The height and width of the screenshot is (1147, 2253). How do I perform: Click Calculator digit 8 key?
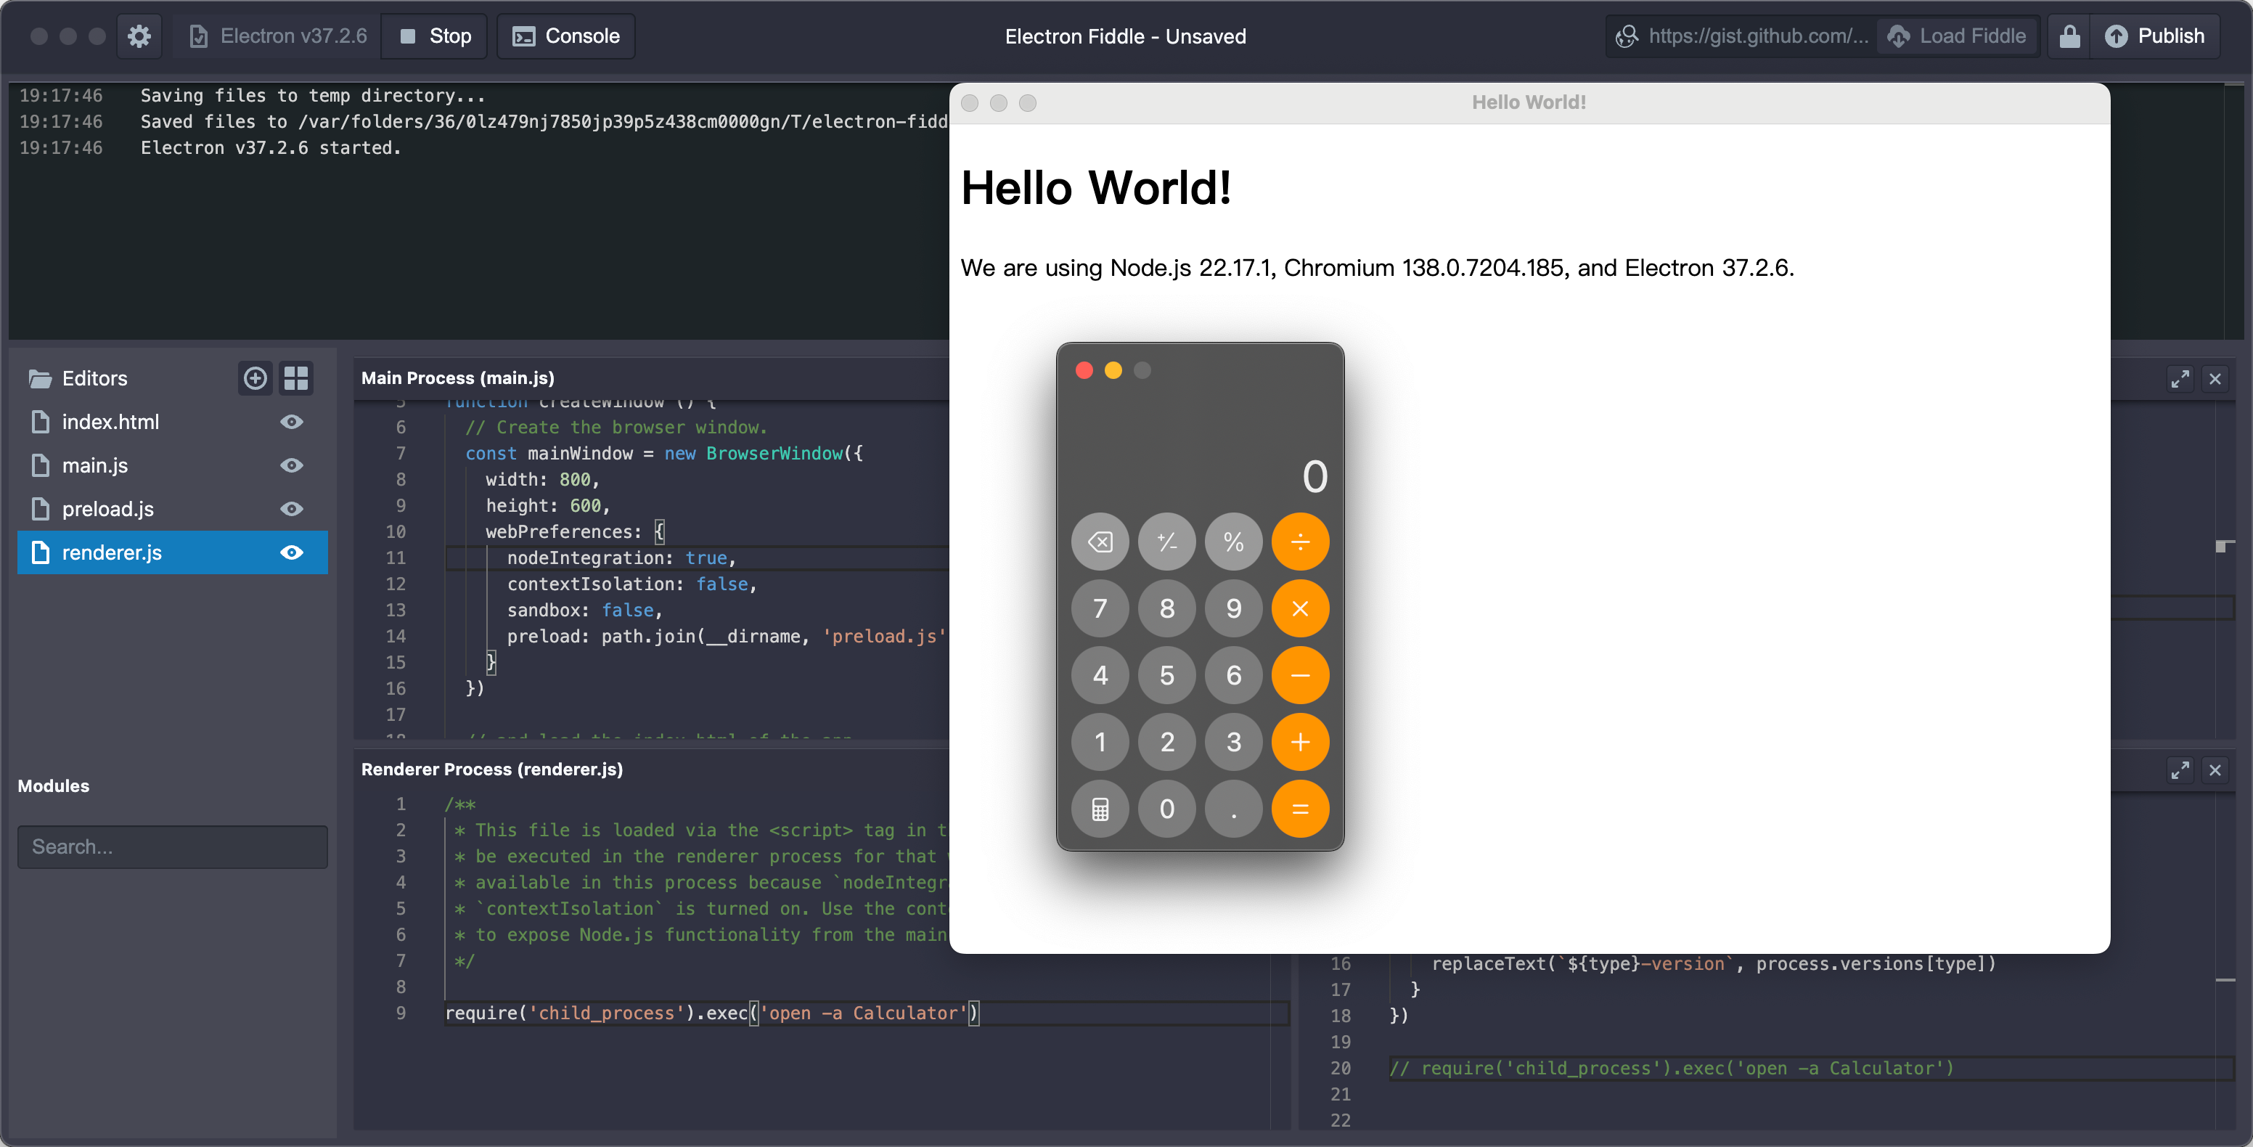coord(1166,608)
